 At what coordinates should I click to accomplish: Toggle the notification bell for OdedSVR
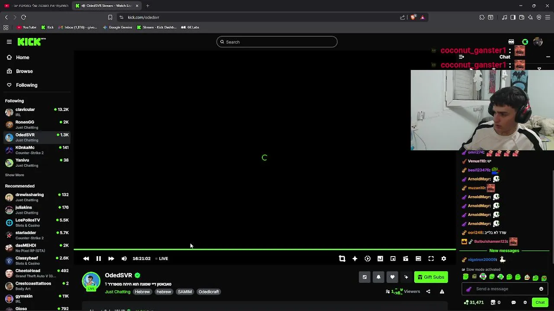tap(378, 277)
